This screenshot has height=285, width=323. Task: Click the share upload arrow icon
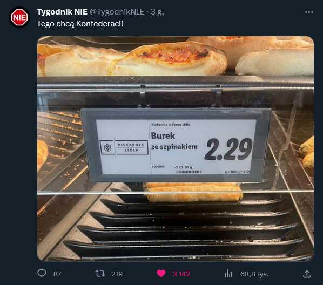click(307, 274)
